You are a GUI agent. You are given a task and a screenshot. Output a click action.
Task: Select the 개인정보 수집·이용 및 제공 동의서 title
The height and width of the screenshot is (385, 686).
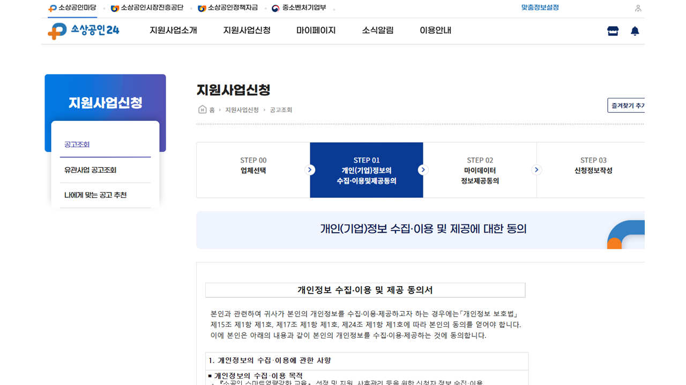(365, 290)
